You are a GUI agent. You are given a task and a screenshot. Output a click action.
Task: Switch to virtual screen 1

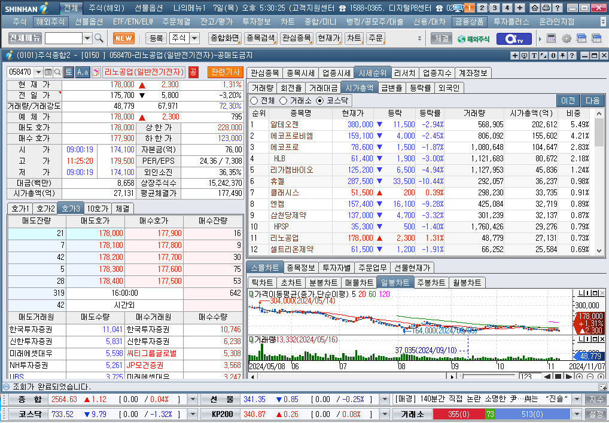coord(470,8)
